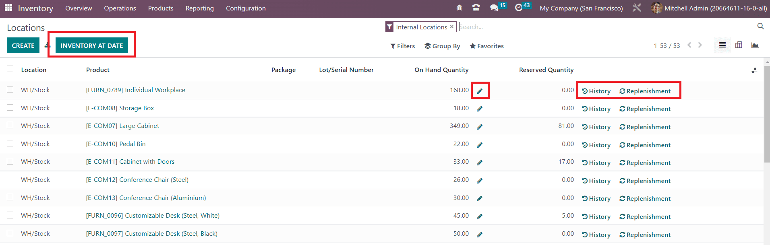Screen dimensions: 770x245
Task: Open the clock activities icon
Action: (519, 8)
